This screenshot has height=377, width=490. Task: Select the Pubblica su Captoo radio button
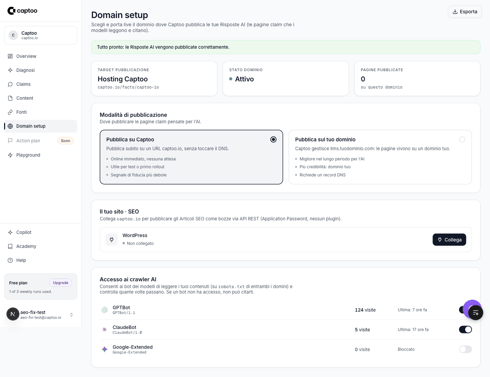coord(273,139)
